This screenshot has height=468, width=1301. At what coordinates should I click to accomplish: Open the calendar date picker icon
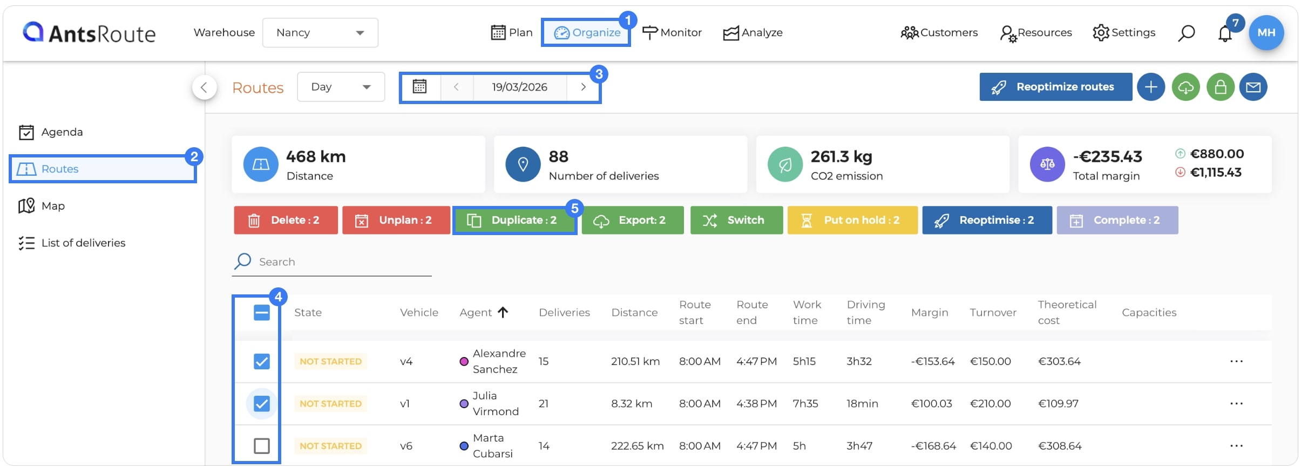coord(419,87)
